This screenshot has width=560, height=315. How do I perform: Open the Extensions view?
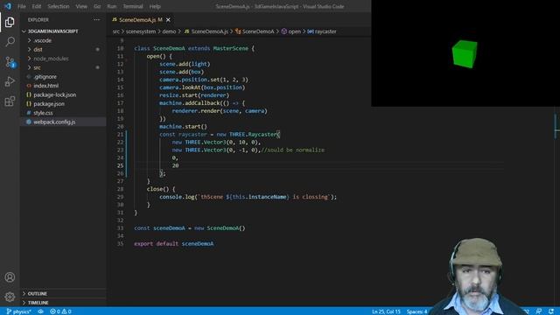[10, 101]
